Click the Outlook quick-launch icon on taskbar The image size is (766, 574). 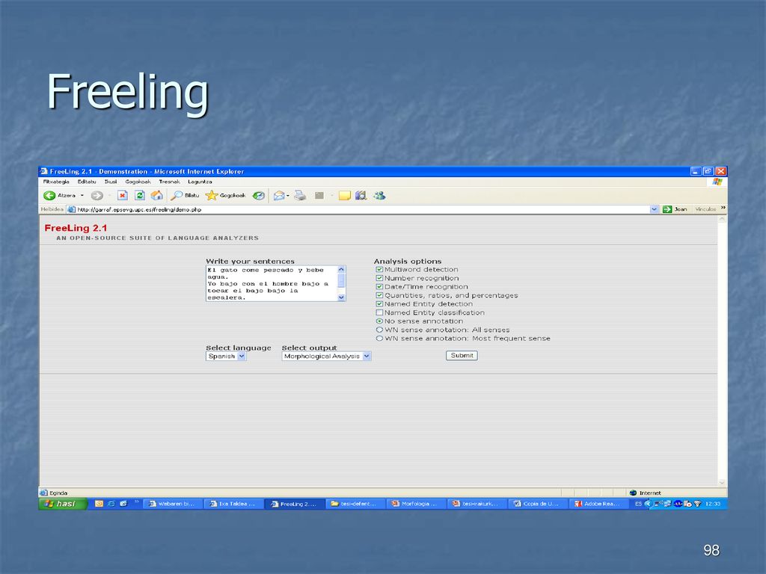pos(99,504)
